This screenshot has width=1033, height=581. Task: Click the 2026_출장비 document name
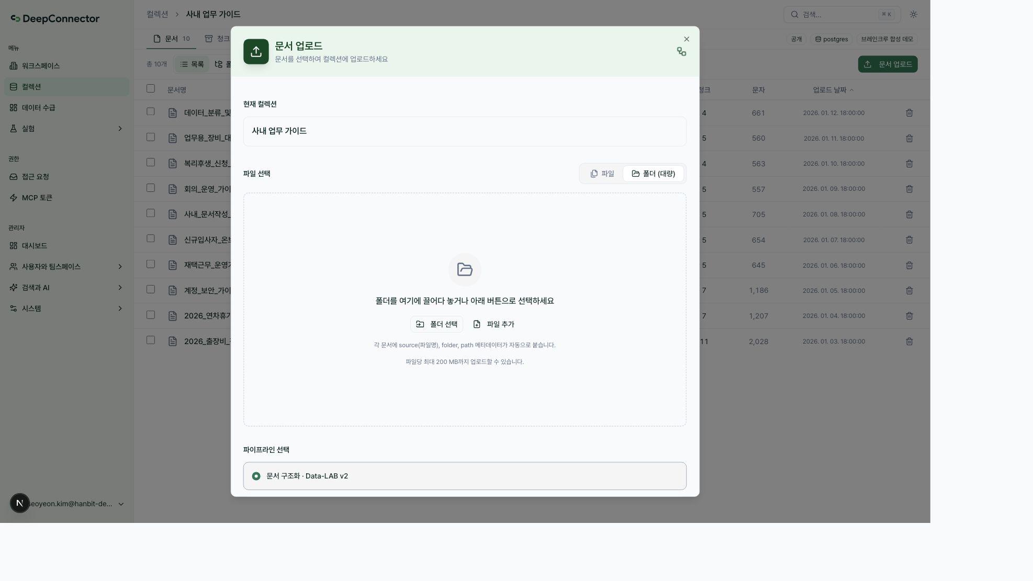207,341
